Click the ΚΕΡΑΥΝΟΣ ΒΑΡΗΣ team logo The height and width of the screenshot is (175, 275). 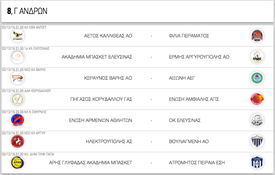click(x=18, y=78)
